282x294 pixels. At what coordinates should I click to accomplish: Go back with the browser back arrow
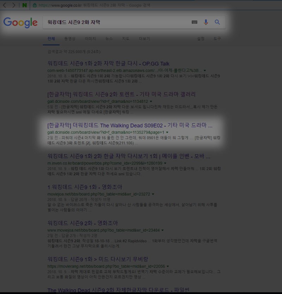pyautogui.click(x=5, y=5)
